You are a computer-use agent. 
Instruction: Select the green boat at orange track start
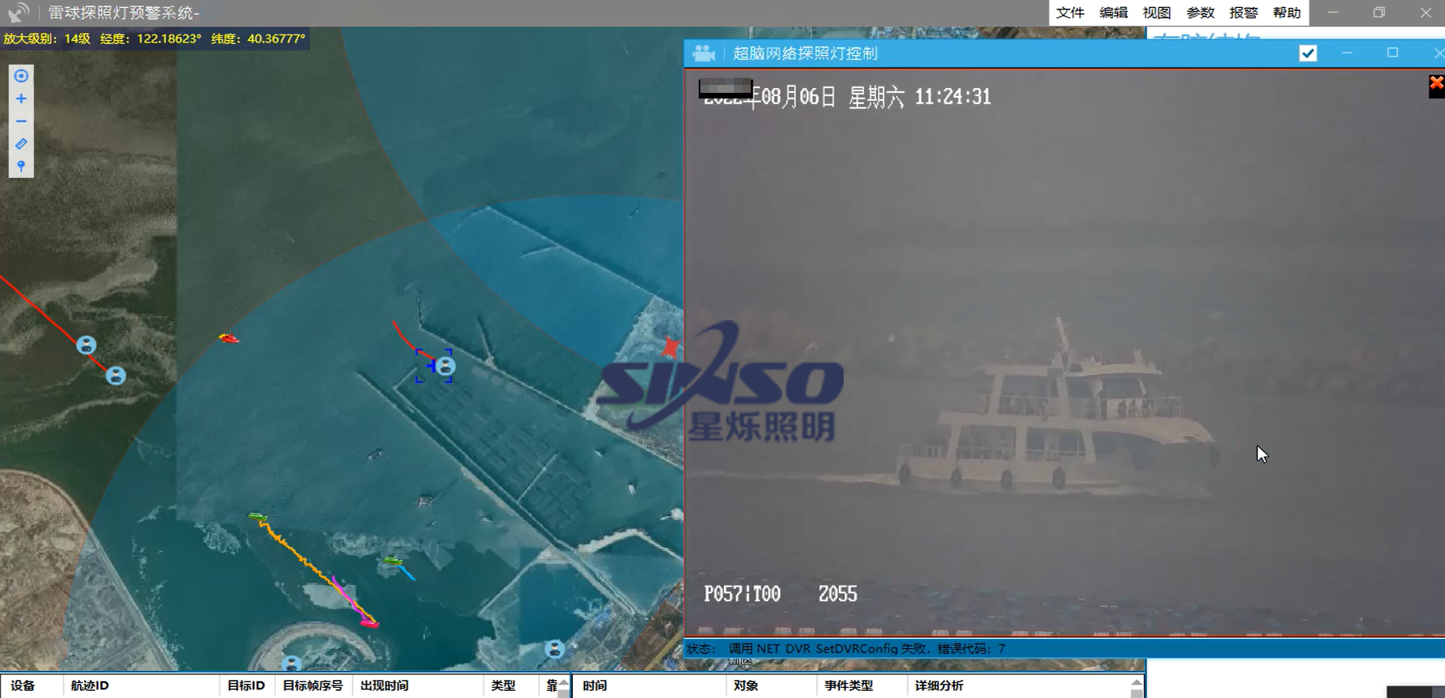[257, 517]
